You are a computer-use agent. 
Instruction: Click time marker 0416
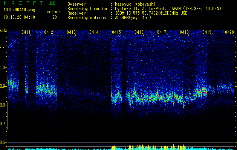click(x=139, y=32)
